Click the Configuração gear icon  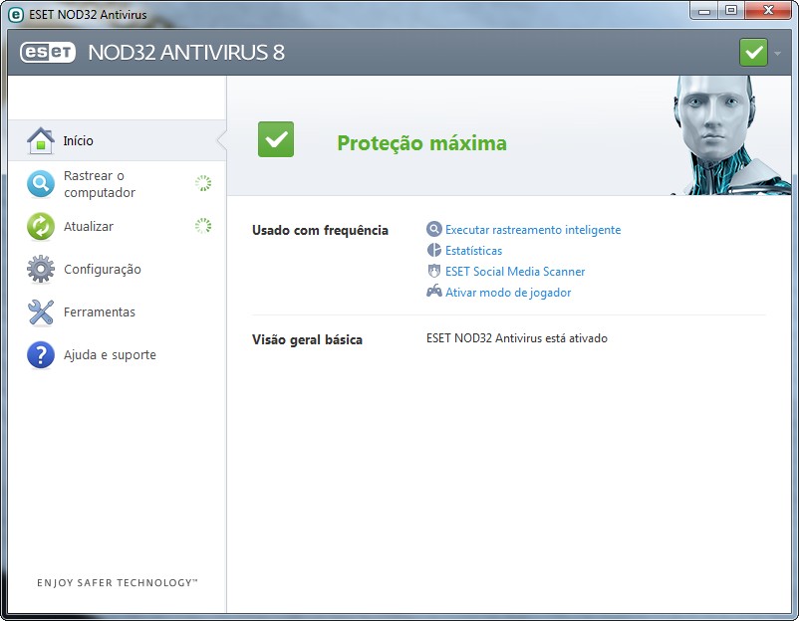(41, 269)
